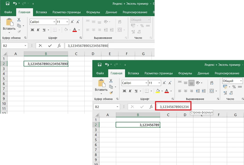The width and height of the screenshot is (244, 165).
Task: Toggle Bold (Ж) in the front window
Action: pyautogui.click(x=124, y=91)
